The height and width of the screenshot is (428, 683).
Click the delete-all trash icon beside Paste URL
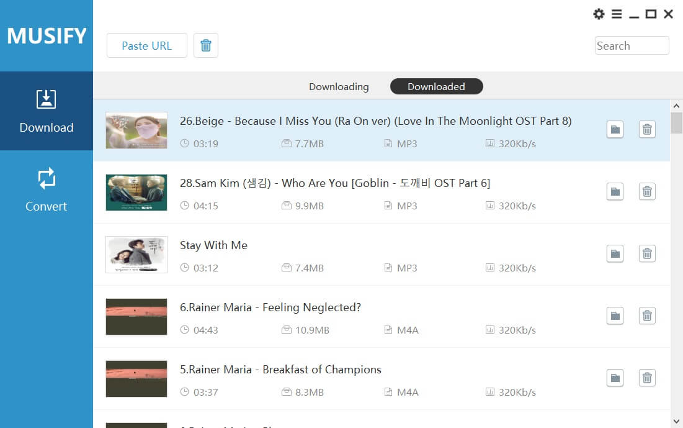pyautogui.click(x=206, y=45)
